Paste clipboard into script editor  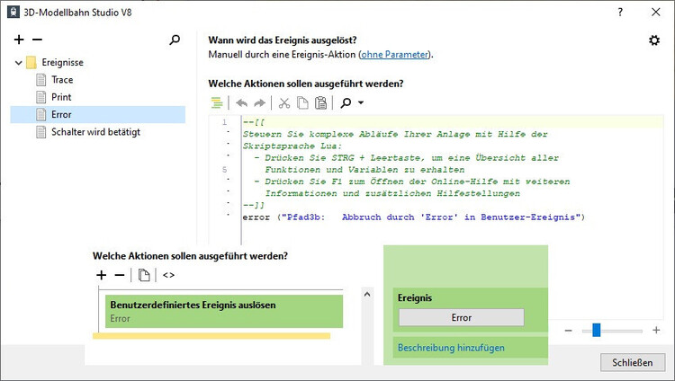pos(320,102)
